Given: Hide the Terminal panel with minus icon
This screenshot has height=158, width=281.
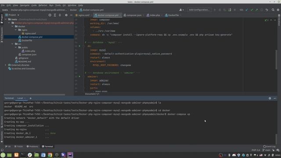Looking at the screenshot, I should coord(275,98).
